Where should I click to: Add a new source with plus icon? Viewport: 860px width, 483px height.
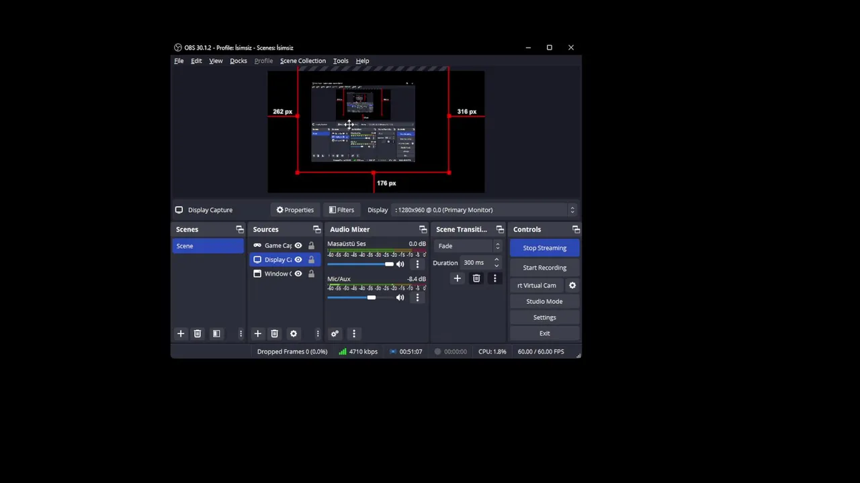257,333
